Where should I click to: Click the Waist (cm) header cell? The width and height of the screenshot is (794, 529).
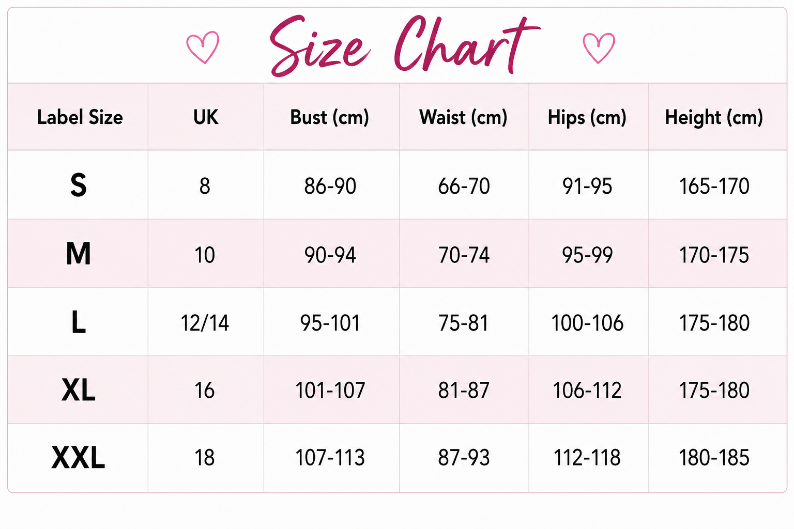[x=464, y=117]
